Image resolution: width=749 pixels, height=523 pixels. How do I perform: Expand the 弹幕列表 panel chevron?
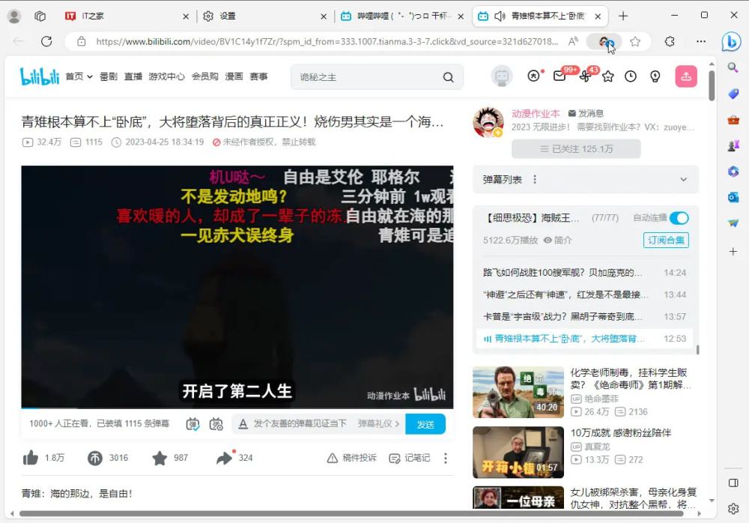pos(684,180)
